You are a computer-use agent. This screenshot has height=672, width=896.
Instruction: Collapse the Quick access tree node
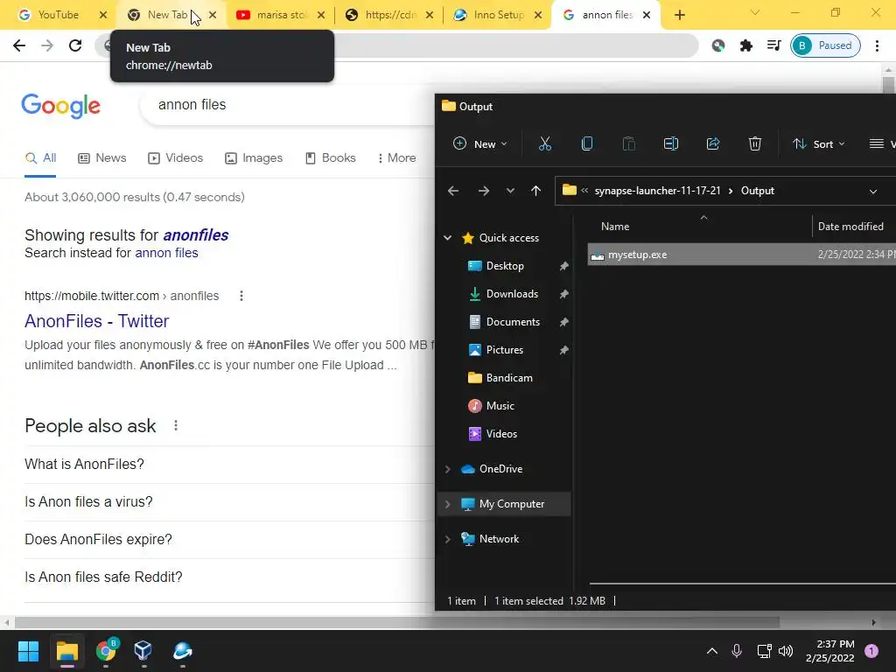pyautogui.click(x=447, y=238)
